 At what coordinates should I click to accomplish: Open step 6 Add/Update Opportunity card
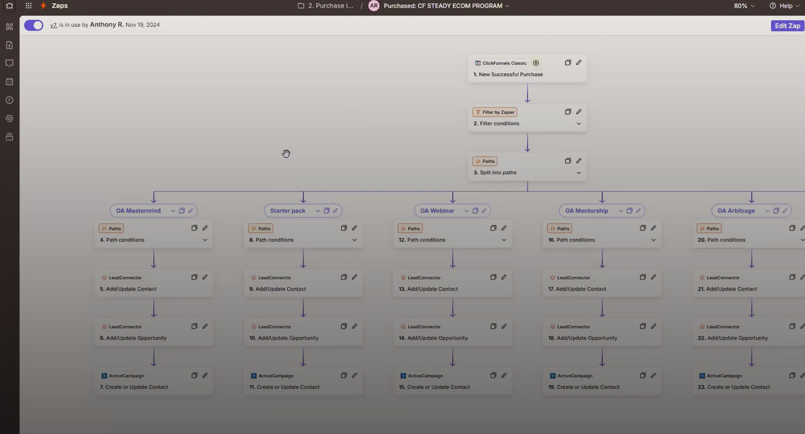point(153,332)
